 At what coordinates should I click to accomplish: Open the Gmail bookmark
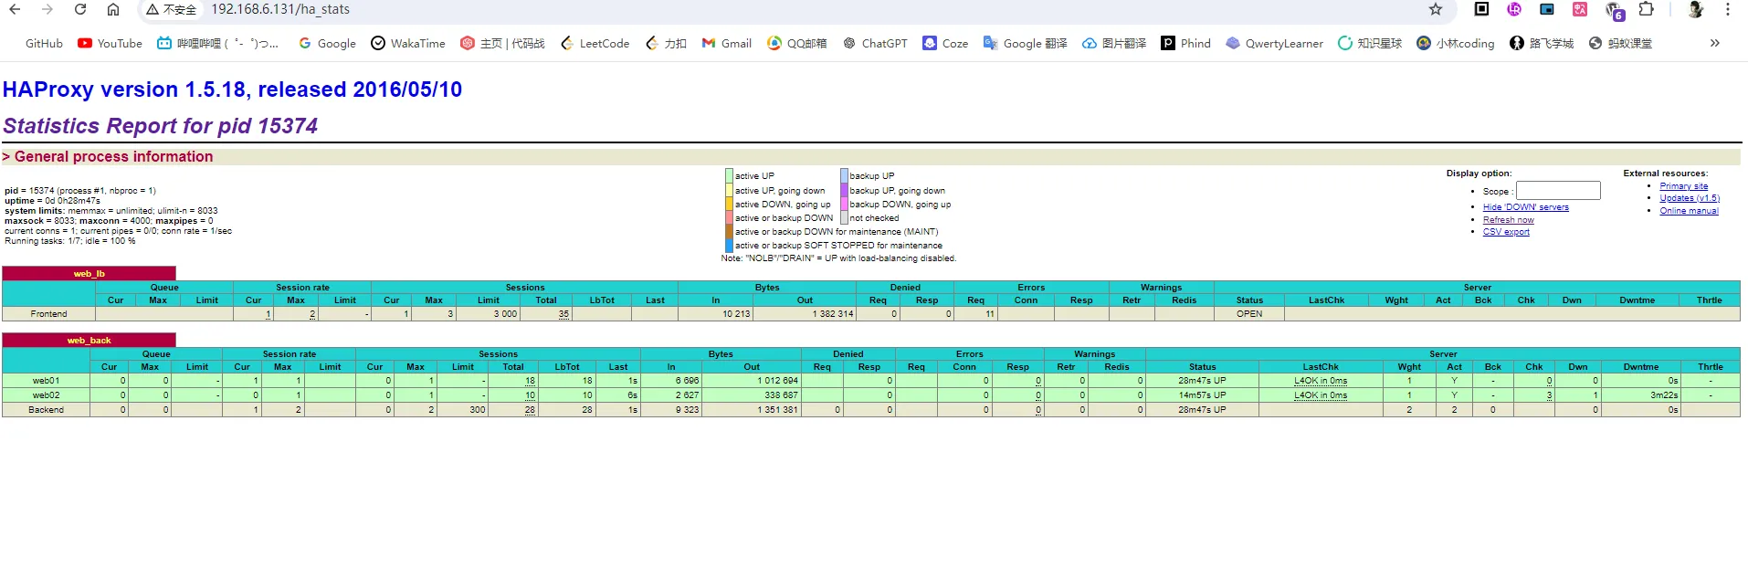click(726, 43)
